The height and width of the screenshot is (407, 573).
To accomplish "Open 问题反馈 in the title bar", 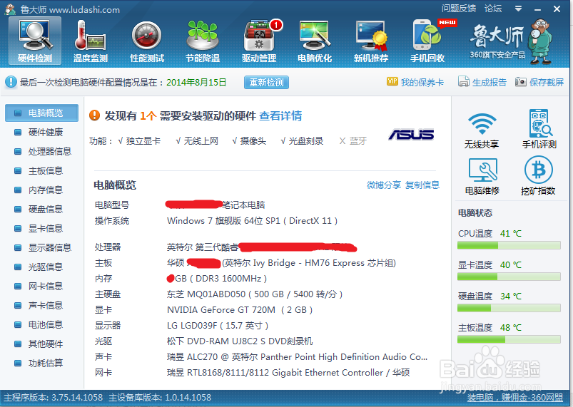I will [459, 9].
